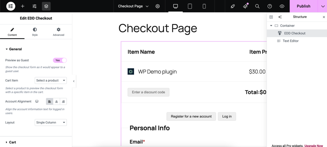Click the Structure panel collapse-all icon
The height and width of the screenshot is (147, 327).
click(x=271, y=17)
